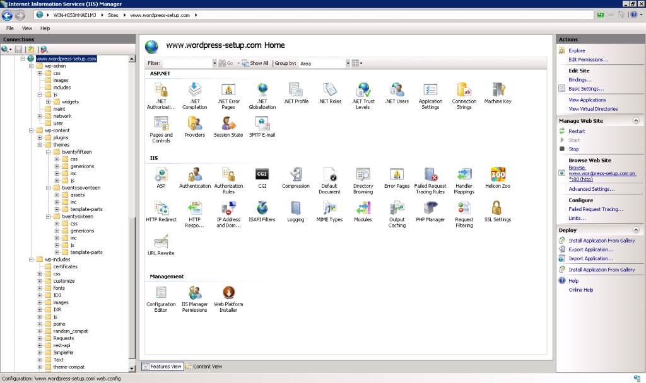Screen dimensions: 646x383
Task: Click into the Filter text field
Action: 187,64
